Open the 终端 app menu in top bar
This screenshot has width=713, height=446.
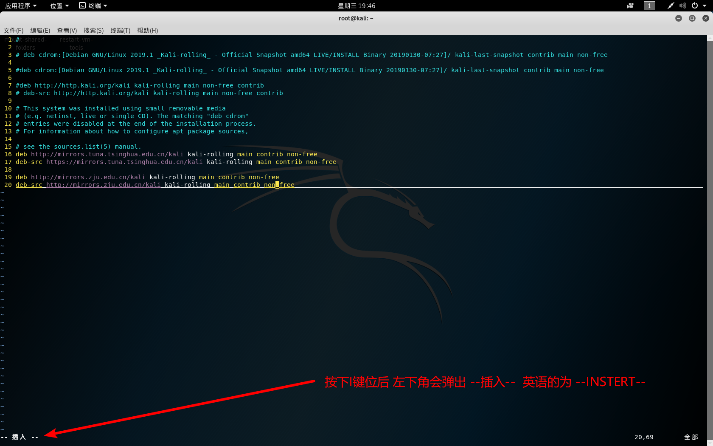(x=93, y=6)
